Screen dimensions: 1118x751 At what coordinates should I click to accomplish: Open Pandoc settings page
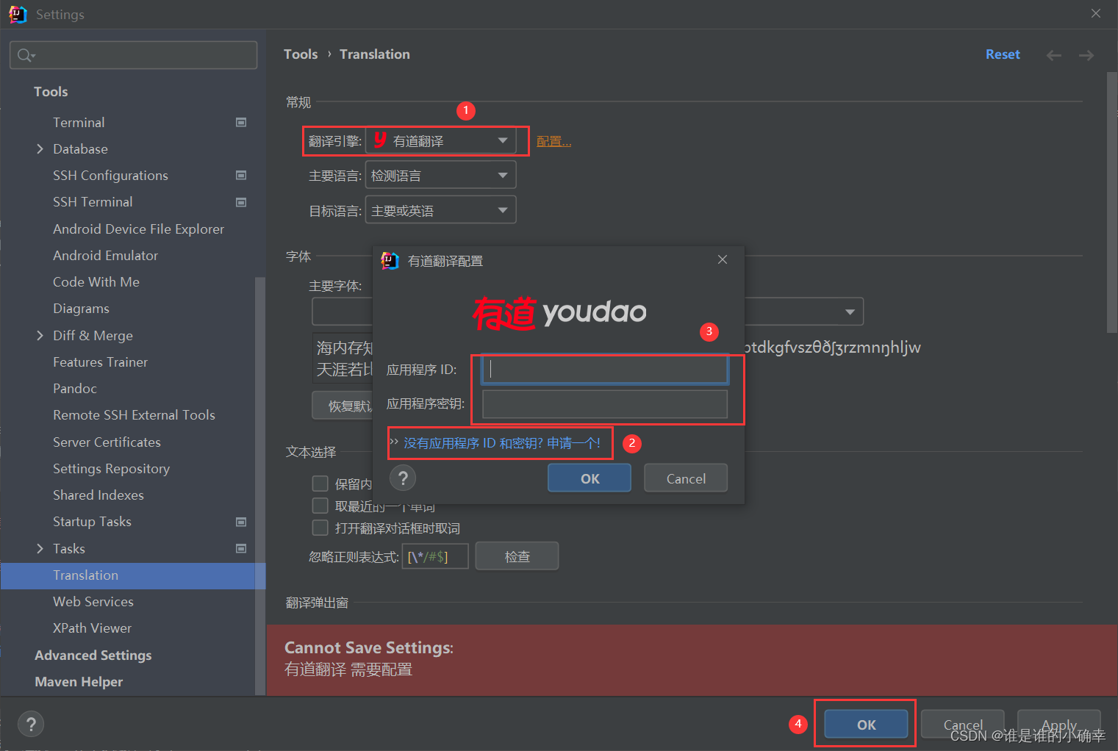pyautogui.click(x=75, y=389)
